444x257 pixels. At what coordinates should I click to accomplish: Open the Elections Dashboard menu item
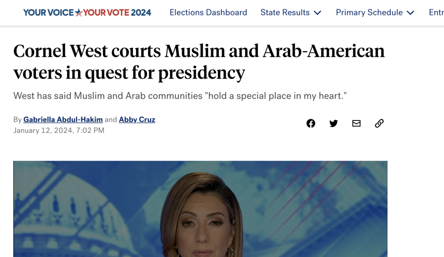click(x=208, y=12)
